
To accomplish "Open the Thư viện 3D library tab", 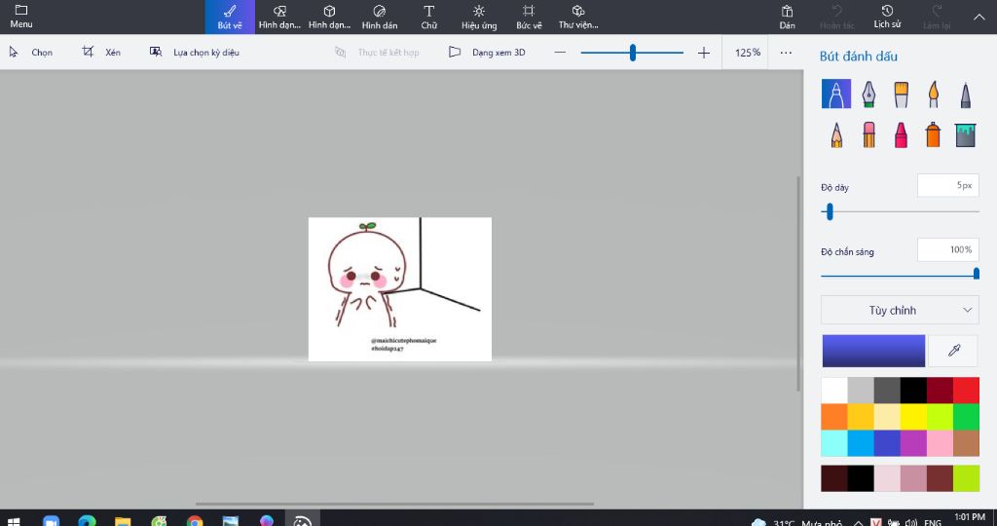I will [x=578, y=18].
